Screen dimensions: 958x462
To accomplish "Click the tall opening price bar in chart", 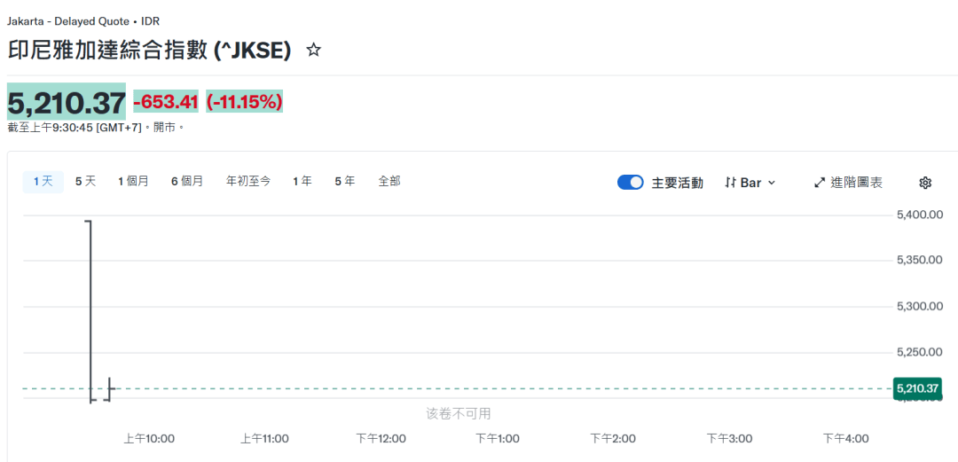I will coord(90,311).
